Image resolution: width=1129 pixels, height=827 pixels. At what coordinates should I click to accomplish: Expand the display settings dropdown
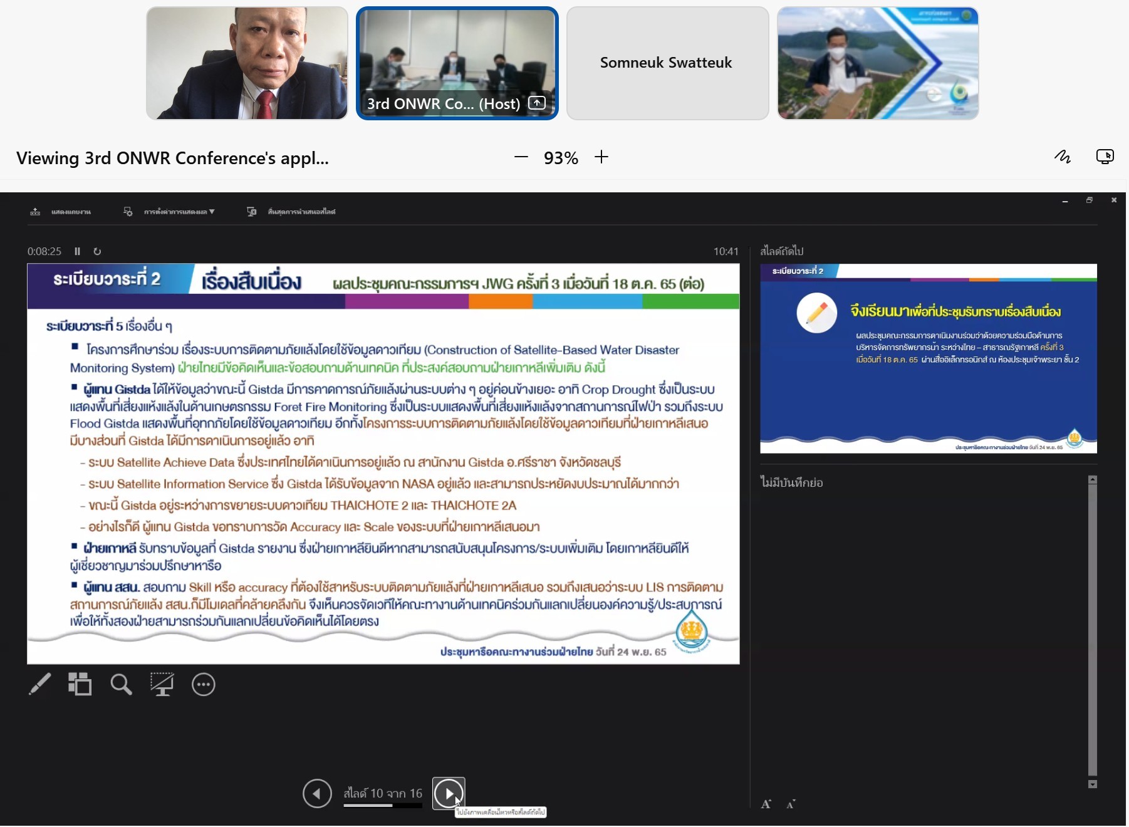click(170, 212)
